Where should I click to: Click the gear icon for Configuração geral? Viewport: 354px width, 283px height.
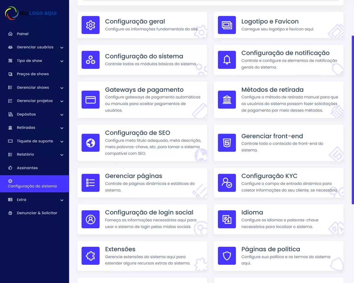pyautogui.click(x=90, y=25)
